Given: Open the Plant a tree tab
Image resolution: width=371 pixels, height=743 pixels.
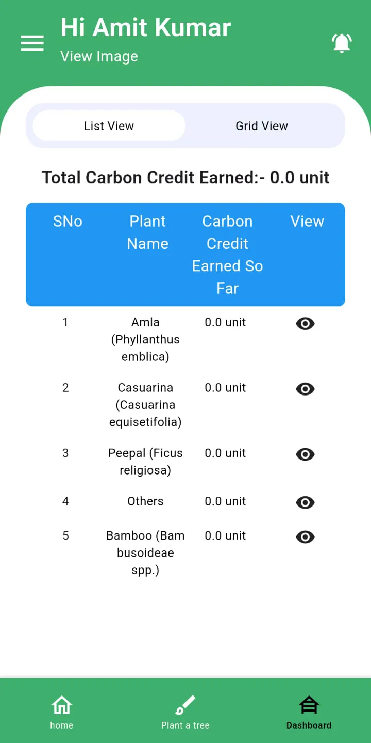Looking at the screenshot, I should coord(185,712).
